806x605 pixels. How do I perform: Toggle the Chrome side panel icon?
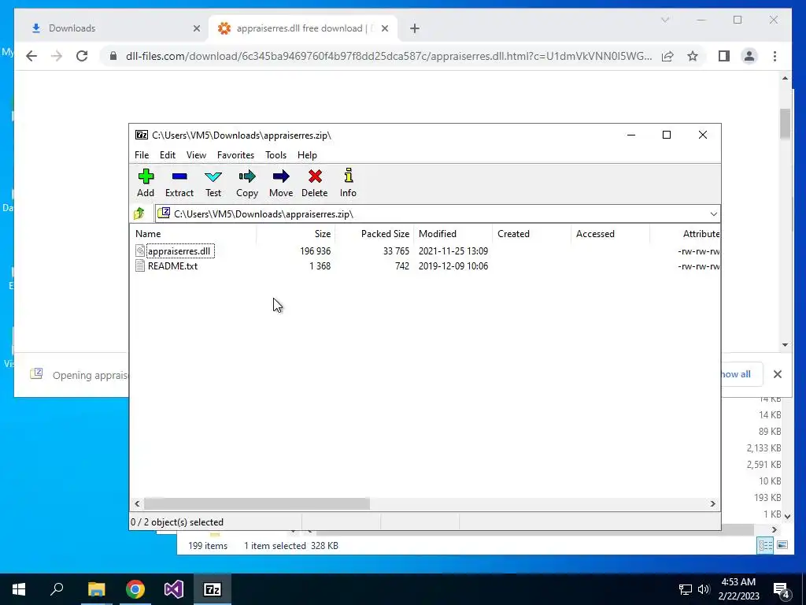(724, 56)
